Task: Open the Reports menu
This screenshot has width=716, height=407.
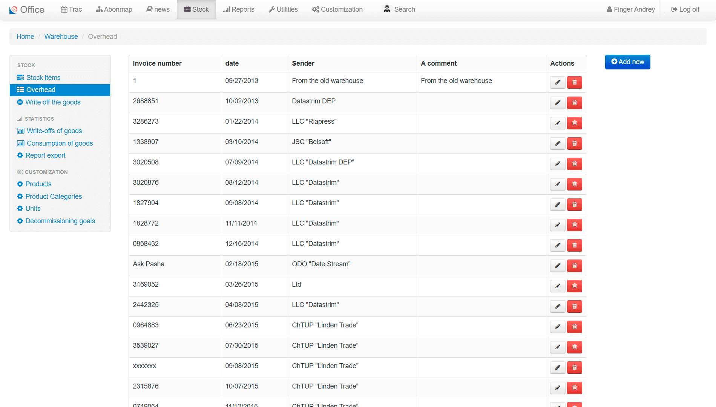Action: pos(239,9)
